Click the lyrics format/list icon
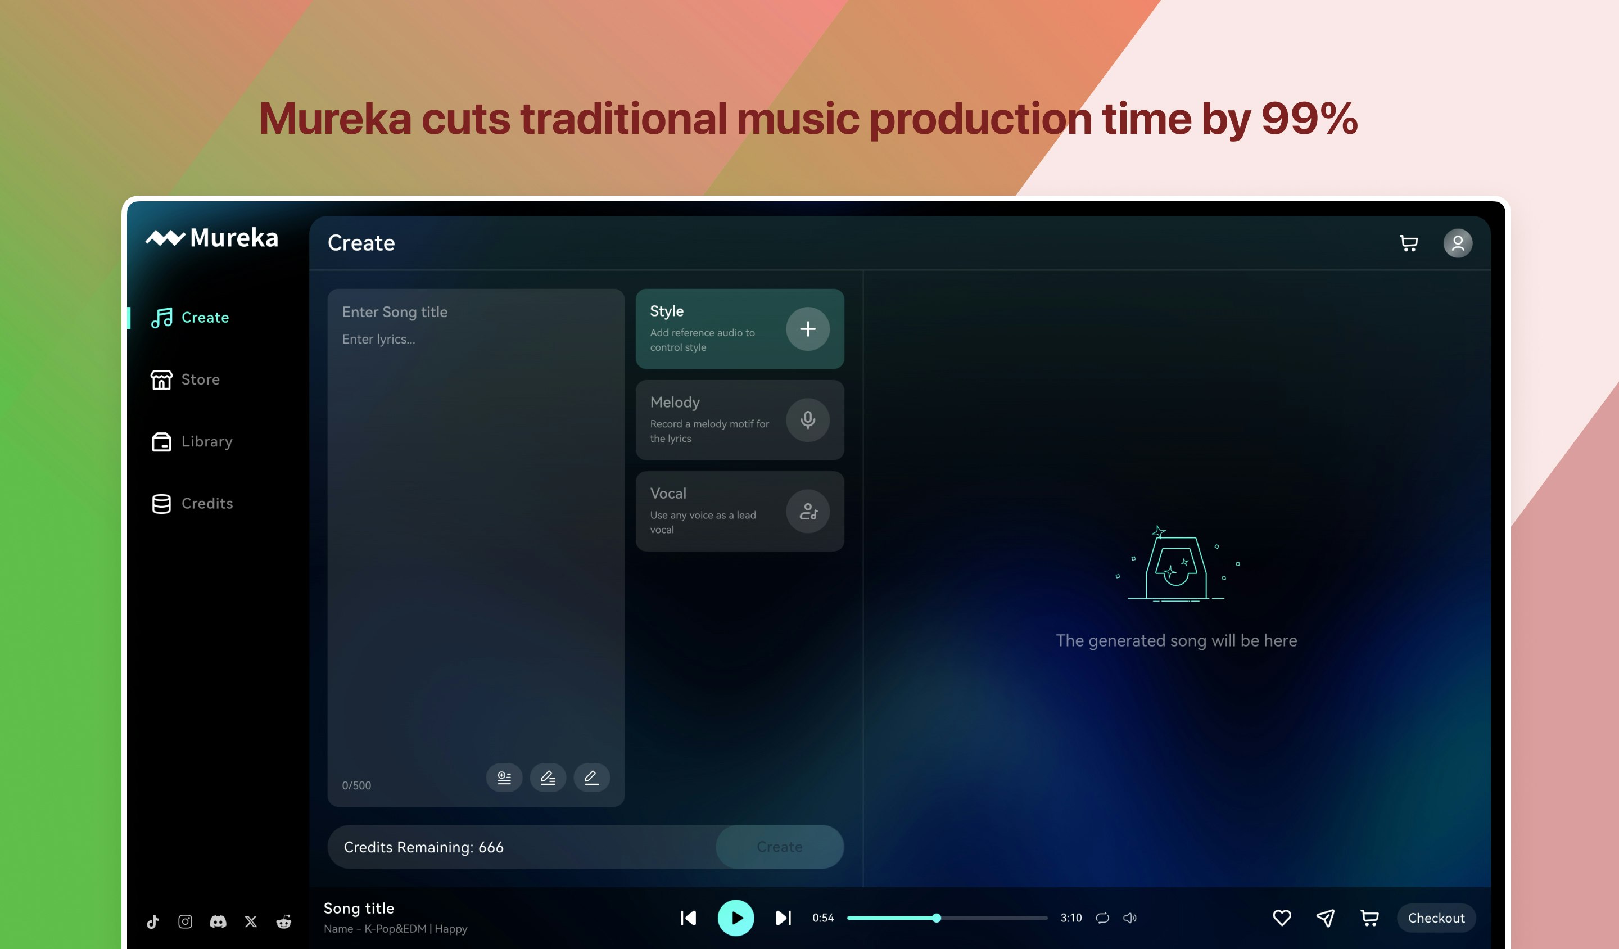The height and width of the screenshot is (949, 1619). pyautogui.click(x=504, y=778)
